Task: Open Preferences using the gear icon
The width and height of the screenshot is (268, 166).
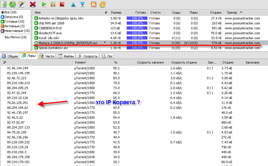Action: pyautogui.click(x=102, y=4)
